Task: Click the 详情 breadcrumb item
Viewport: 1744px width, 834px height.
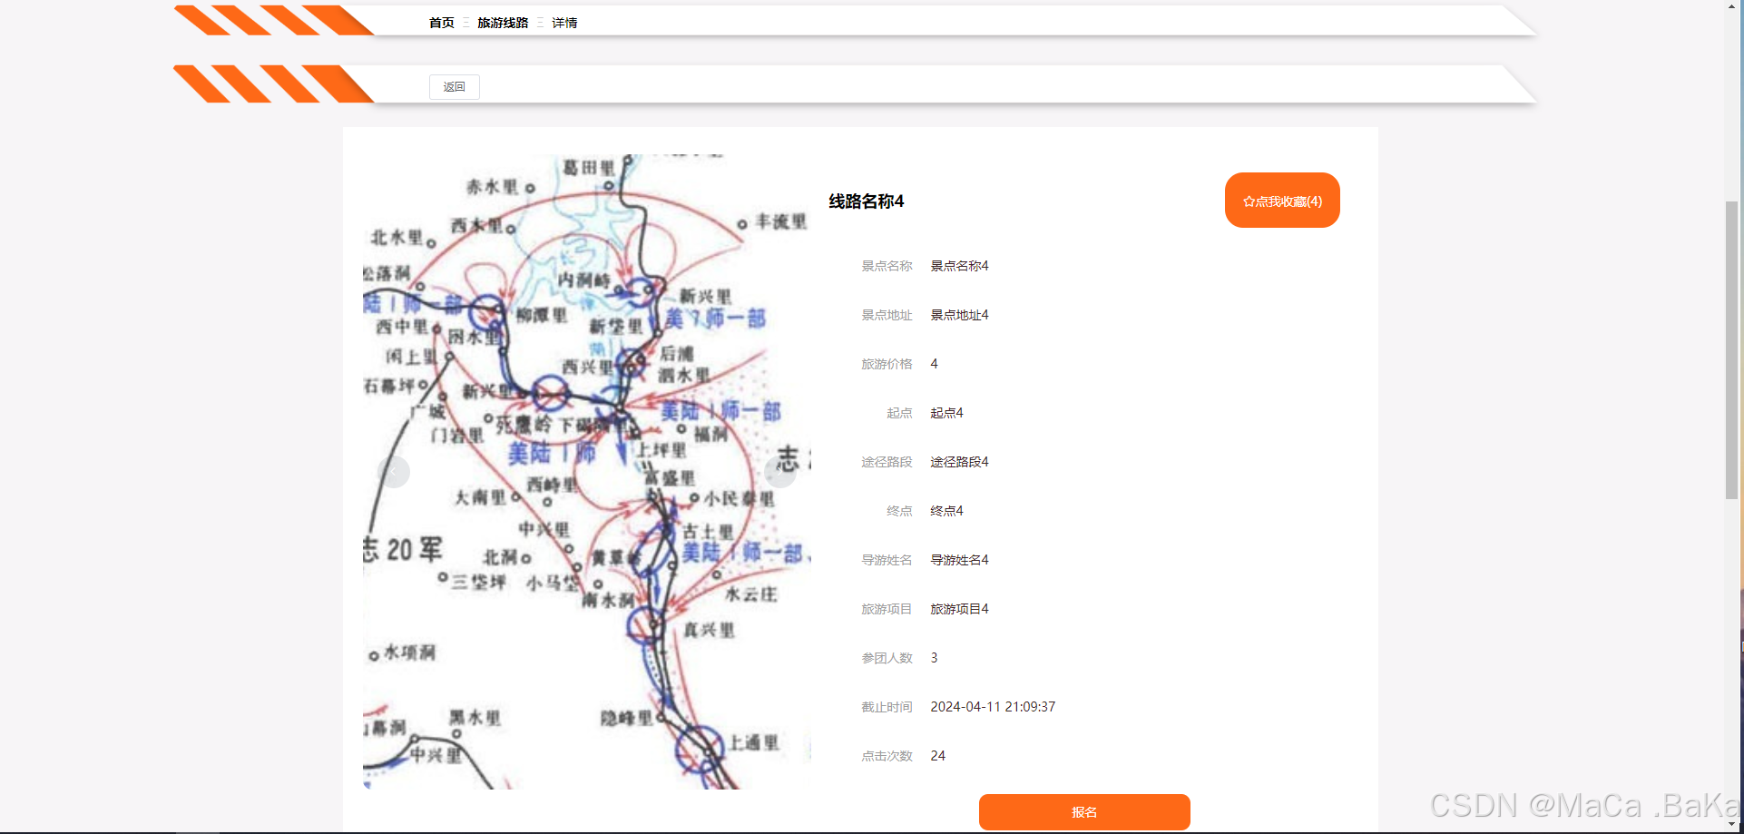Action: pos(564,23)
